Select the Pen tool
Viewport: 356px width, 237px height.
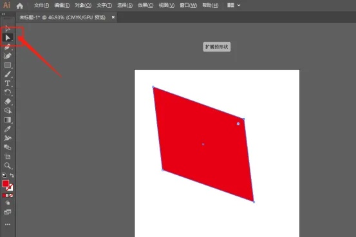click(x=8, y=46)
